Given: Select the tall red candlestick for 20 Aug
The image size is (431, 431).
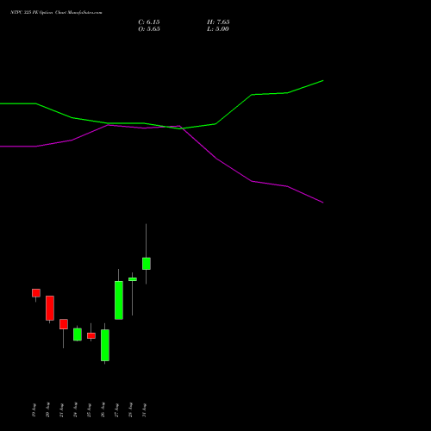Looking at the screenshot, I should pyautogui.click(x=50, y=308).
